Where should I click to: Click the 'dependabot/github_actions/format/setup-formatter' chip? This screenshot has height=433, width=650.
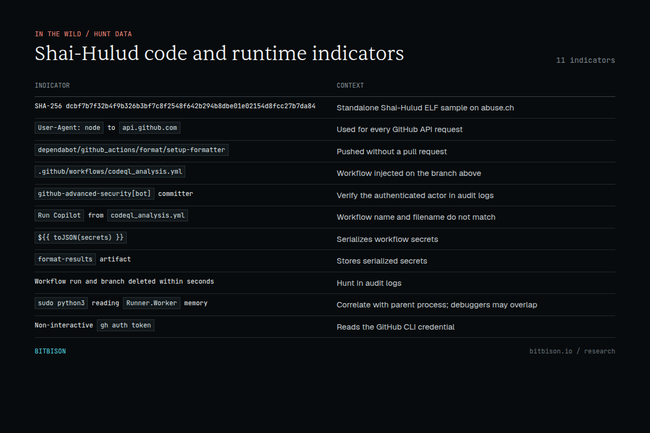[x=132, y=149]
